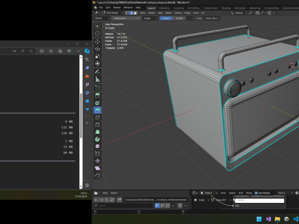Select the Spin tool
The image size is (299, 224).
pos(97,139)
